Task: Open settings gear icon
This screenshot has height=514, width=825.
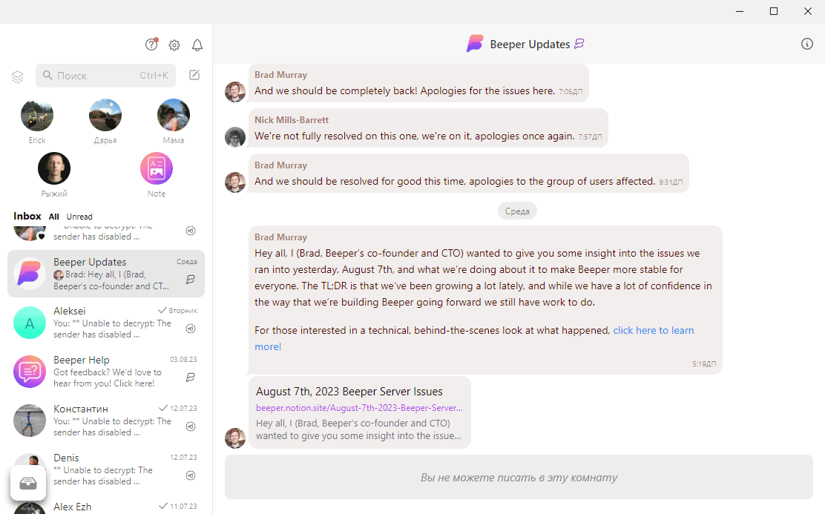Action: coord(174,45)
